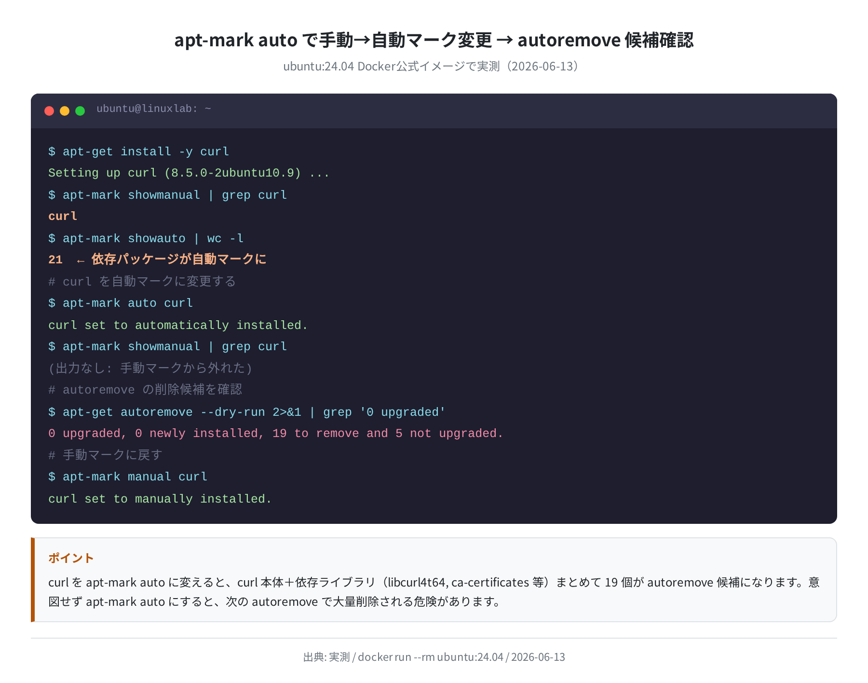Click the pink 19 to remove output line
This screenshot has height=683, width=868.
point(276,433)
